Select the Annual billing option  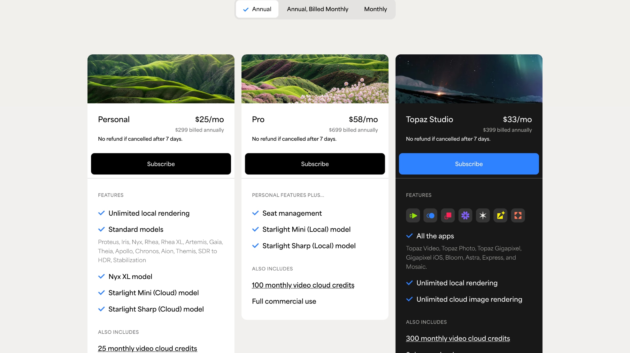click(x=257, y=9)
